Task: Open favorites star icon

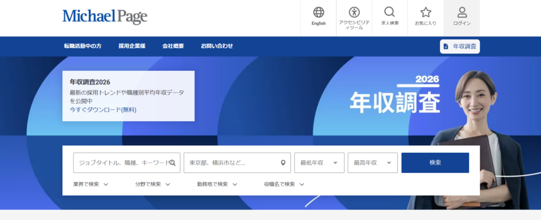Action: tap(425, 13)
